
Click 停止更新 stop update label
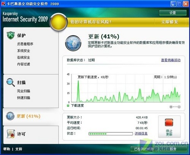tap(169, 133)
